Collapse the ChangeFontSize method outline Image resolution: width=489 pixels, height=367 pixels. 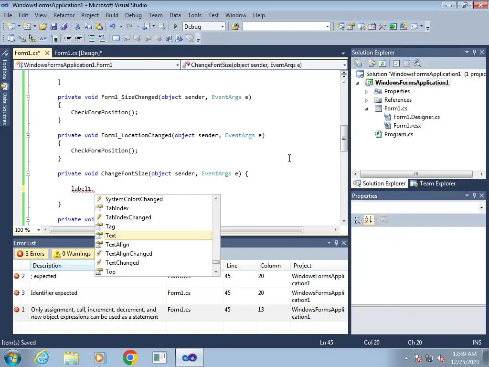[28, 173]
